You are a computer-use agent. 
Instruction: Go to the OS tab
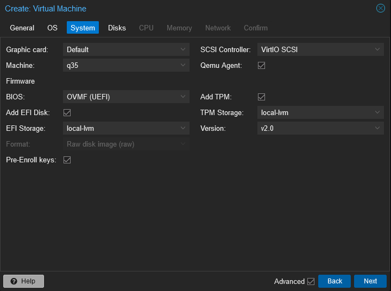[x=52, y=28]
